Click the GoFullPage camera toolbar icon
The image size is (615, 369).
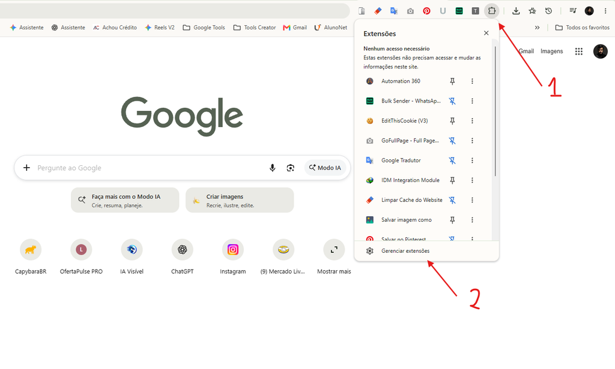point(410,11)
